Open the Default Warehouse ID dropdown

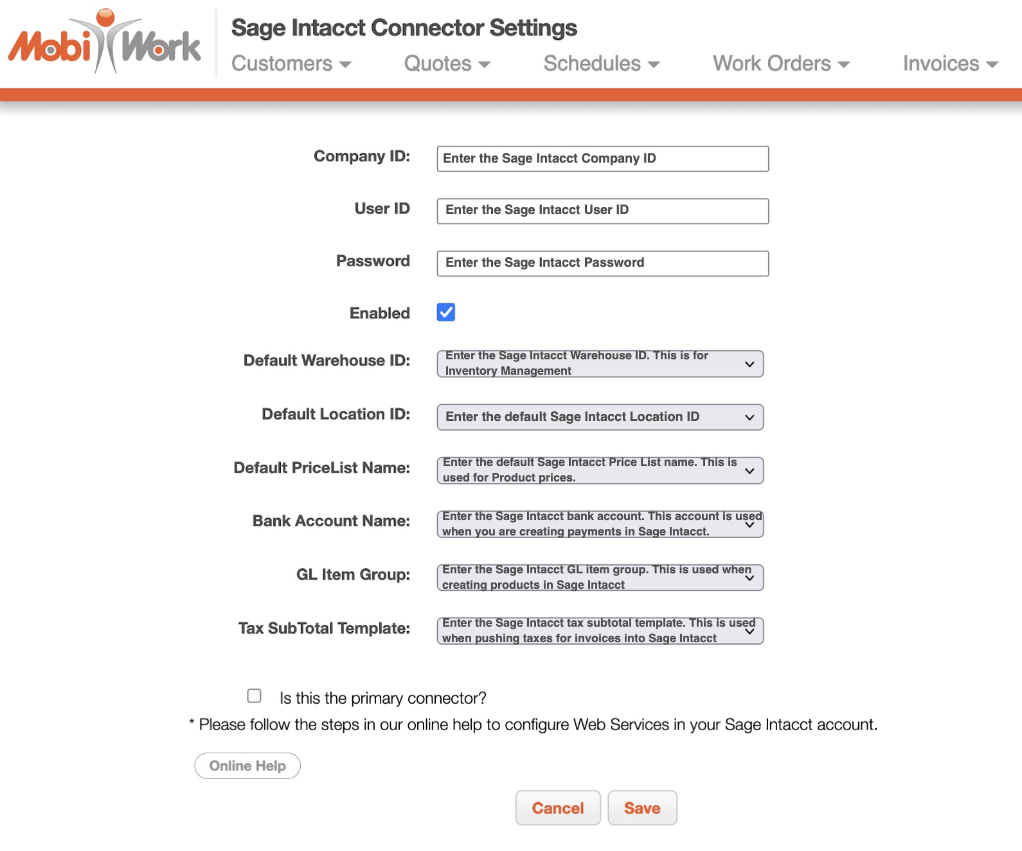point(600,364)
